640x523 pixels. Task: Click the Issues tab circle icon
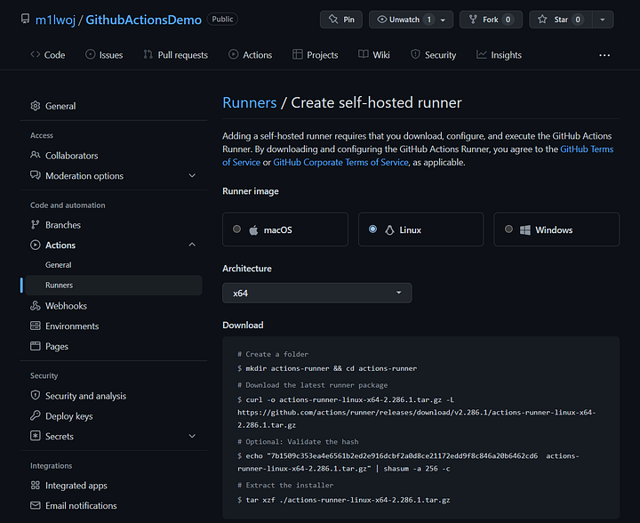pyautogui.click(x=90, y=54)
